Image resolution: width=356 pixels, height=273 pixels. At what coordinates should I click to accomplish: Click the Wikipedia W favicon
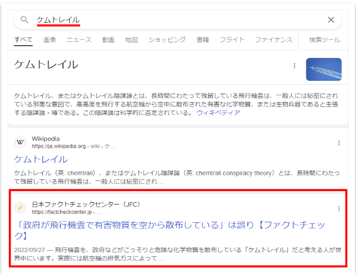20,142
